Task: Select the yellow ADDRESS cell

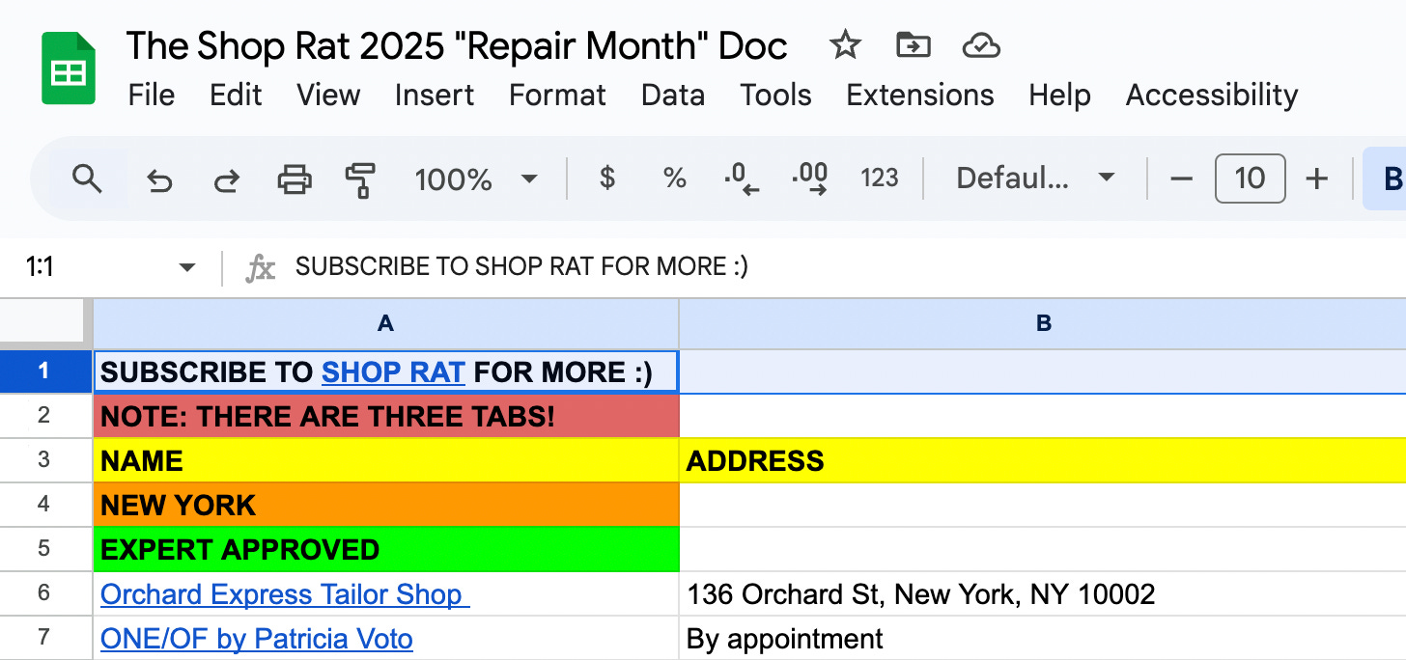Action: pos(1043,460)
